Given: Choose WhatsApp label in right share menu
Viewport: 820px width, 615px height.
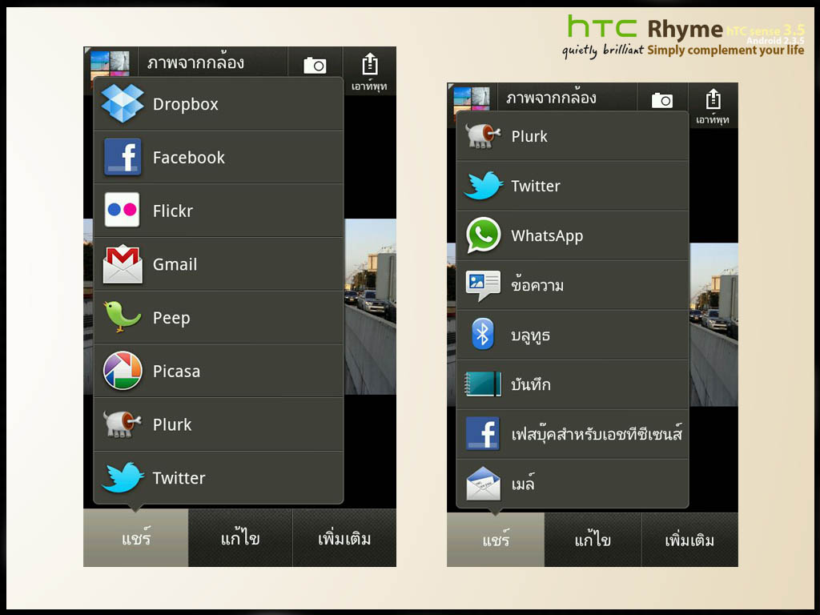Looking at the screenshot, I should [547, 236].
